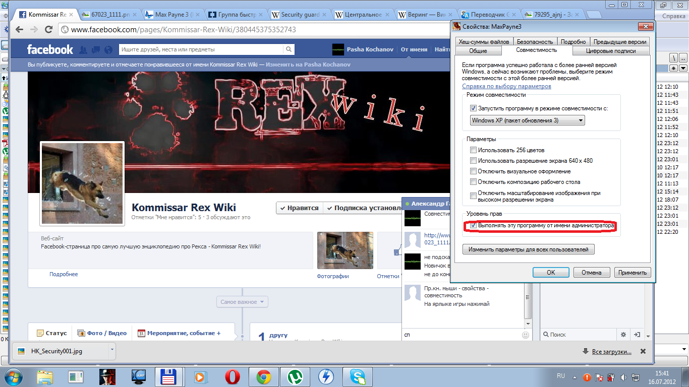Open the 'Безопасность' tab
This screenshot has height=387, width=689.
point(535,42)
